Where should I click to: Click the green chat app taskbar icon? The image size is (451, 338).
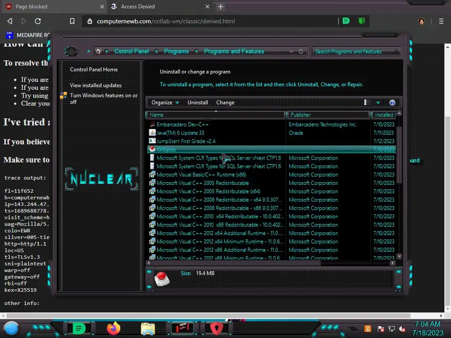[79, 328]
